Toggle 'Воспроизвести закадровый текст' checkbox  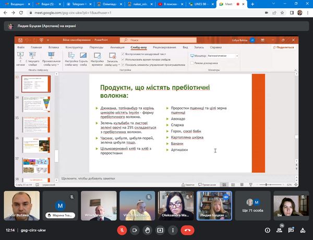123,54
